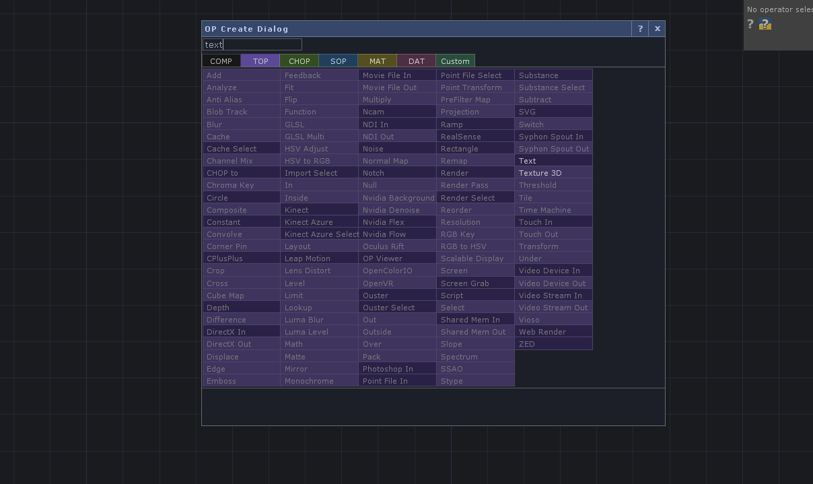Select the Transform operator
The width and height of the screenshot is (813, 484).
pyautogui.click(x=554, y=246)
